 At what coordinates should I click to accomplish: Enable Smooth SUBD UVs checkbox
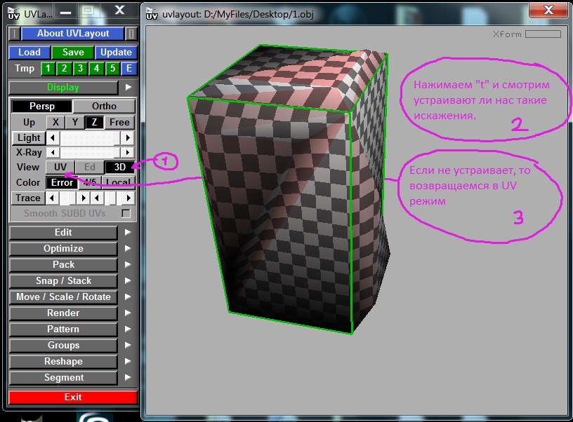click(x=126, y=213)
